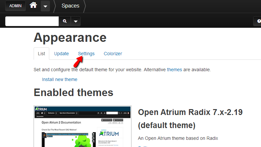
Task: Click the 'Install new theme' link
Action: (60, 79)
